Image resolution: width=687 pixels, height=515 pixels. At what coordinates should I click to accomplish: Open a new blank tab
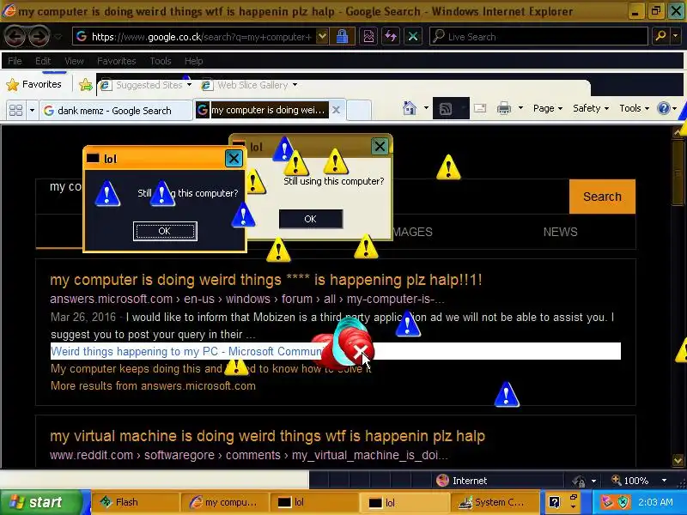coord(359,110)
